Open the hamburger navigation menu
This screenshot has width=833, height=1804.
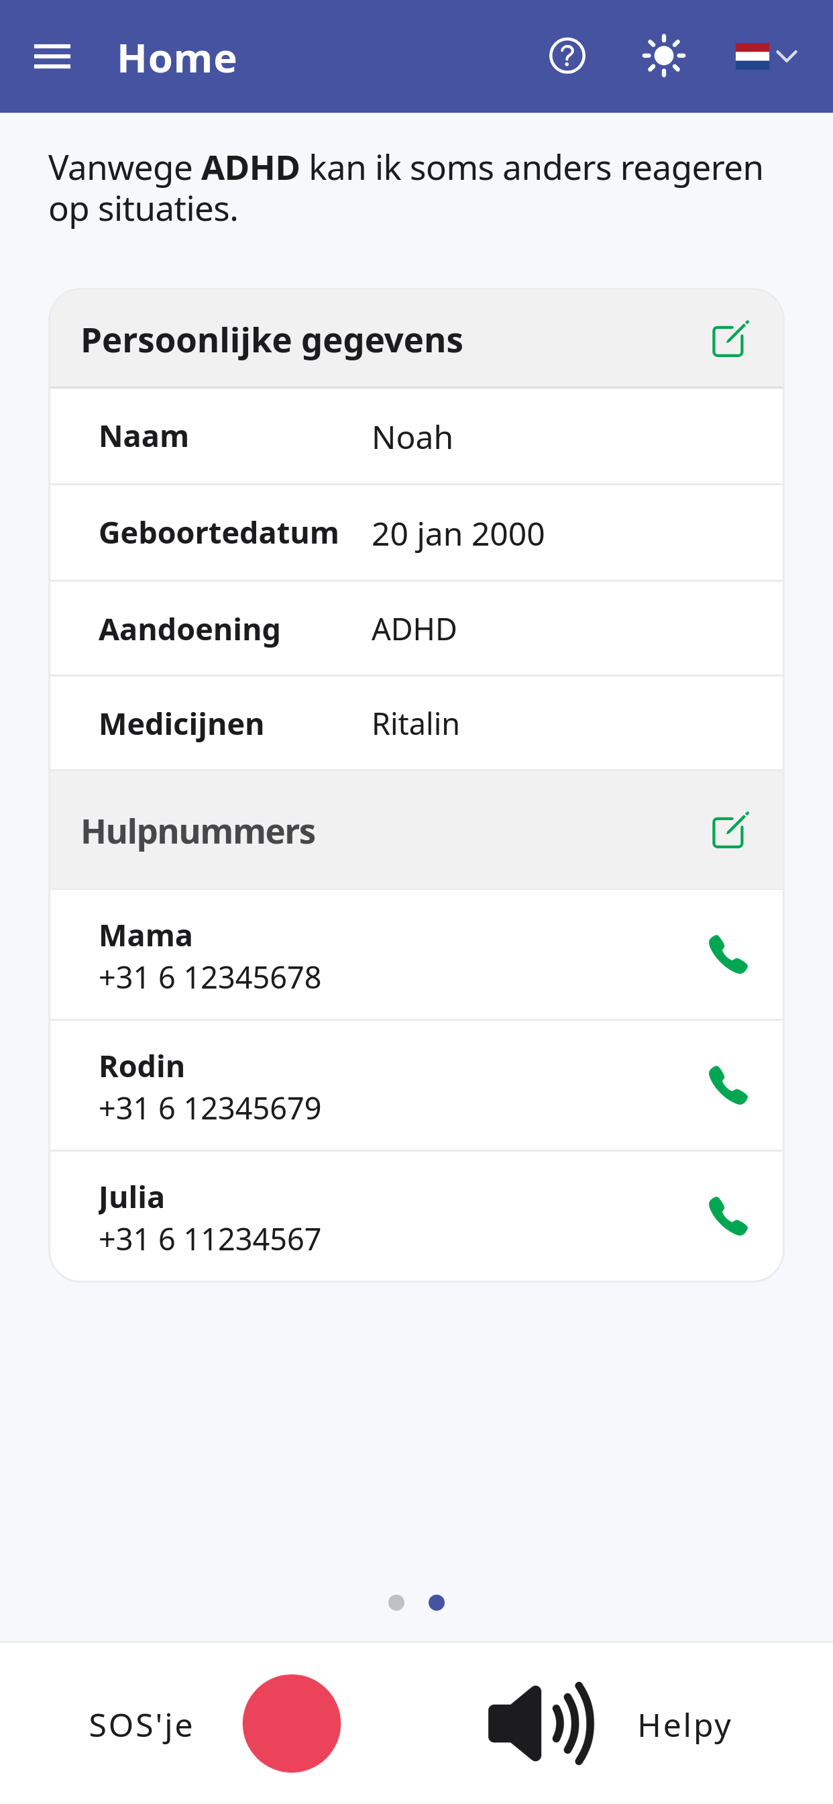point(52,57)
